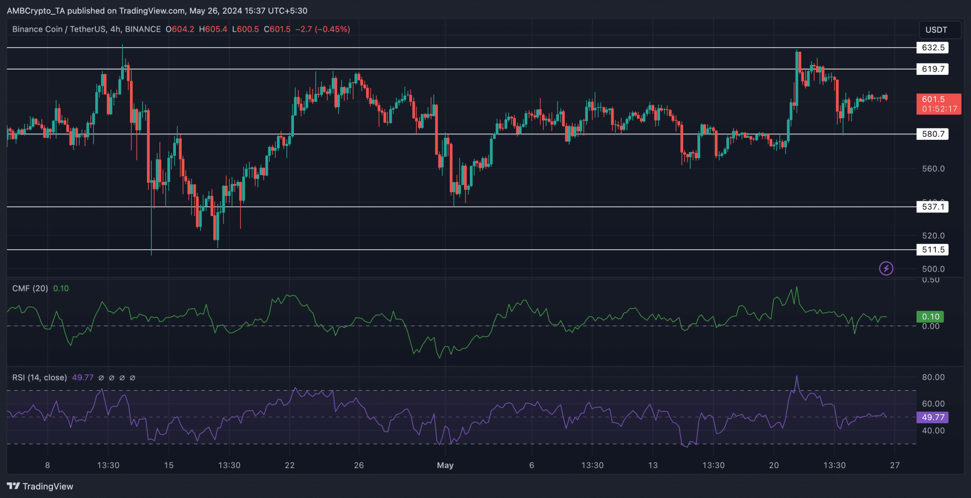
Task: Click the first empty-set symbol beside RSI value
Action: (101, 378)
